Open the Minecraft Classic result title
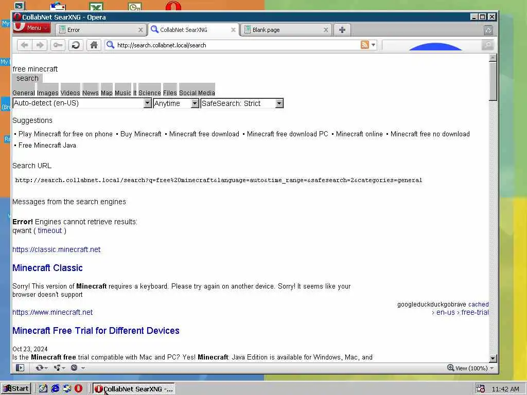 click(x=47, y=267)
